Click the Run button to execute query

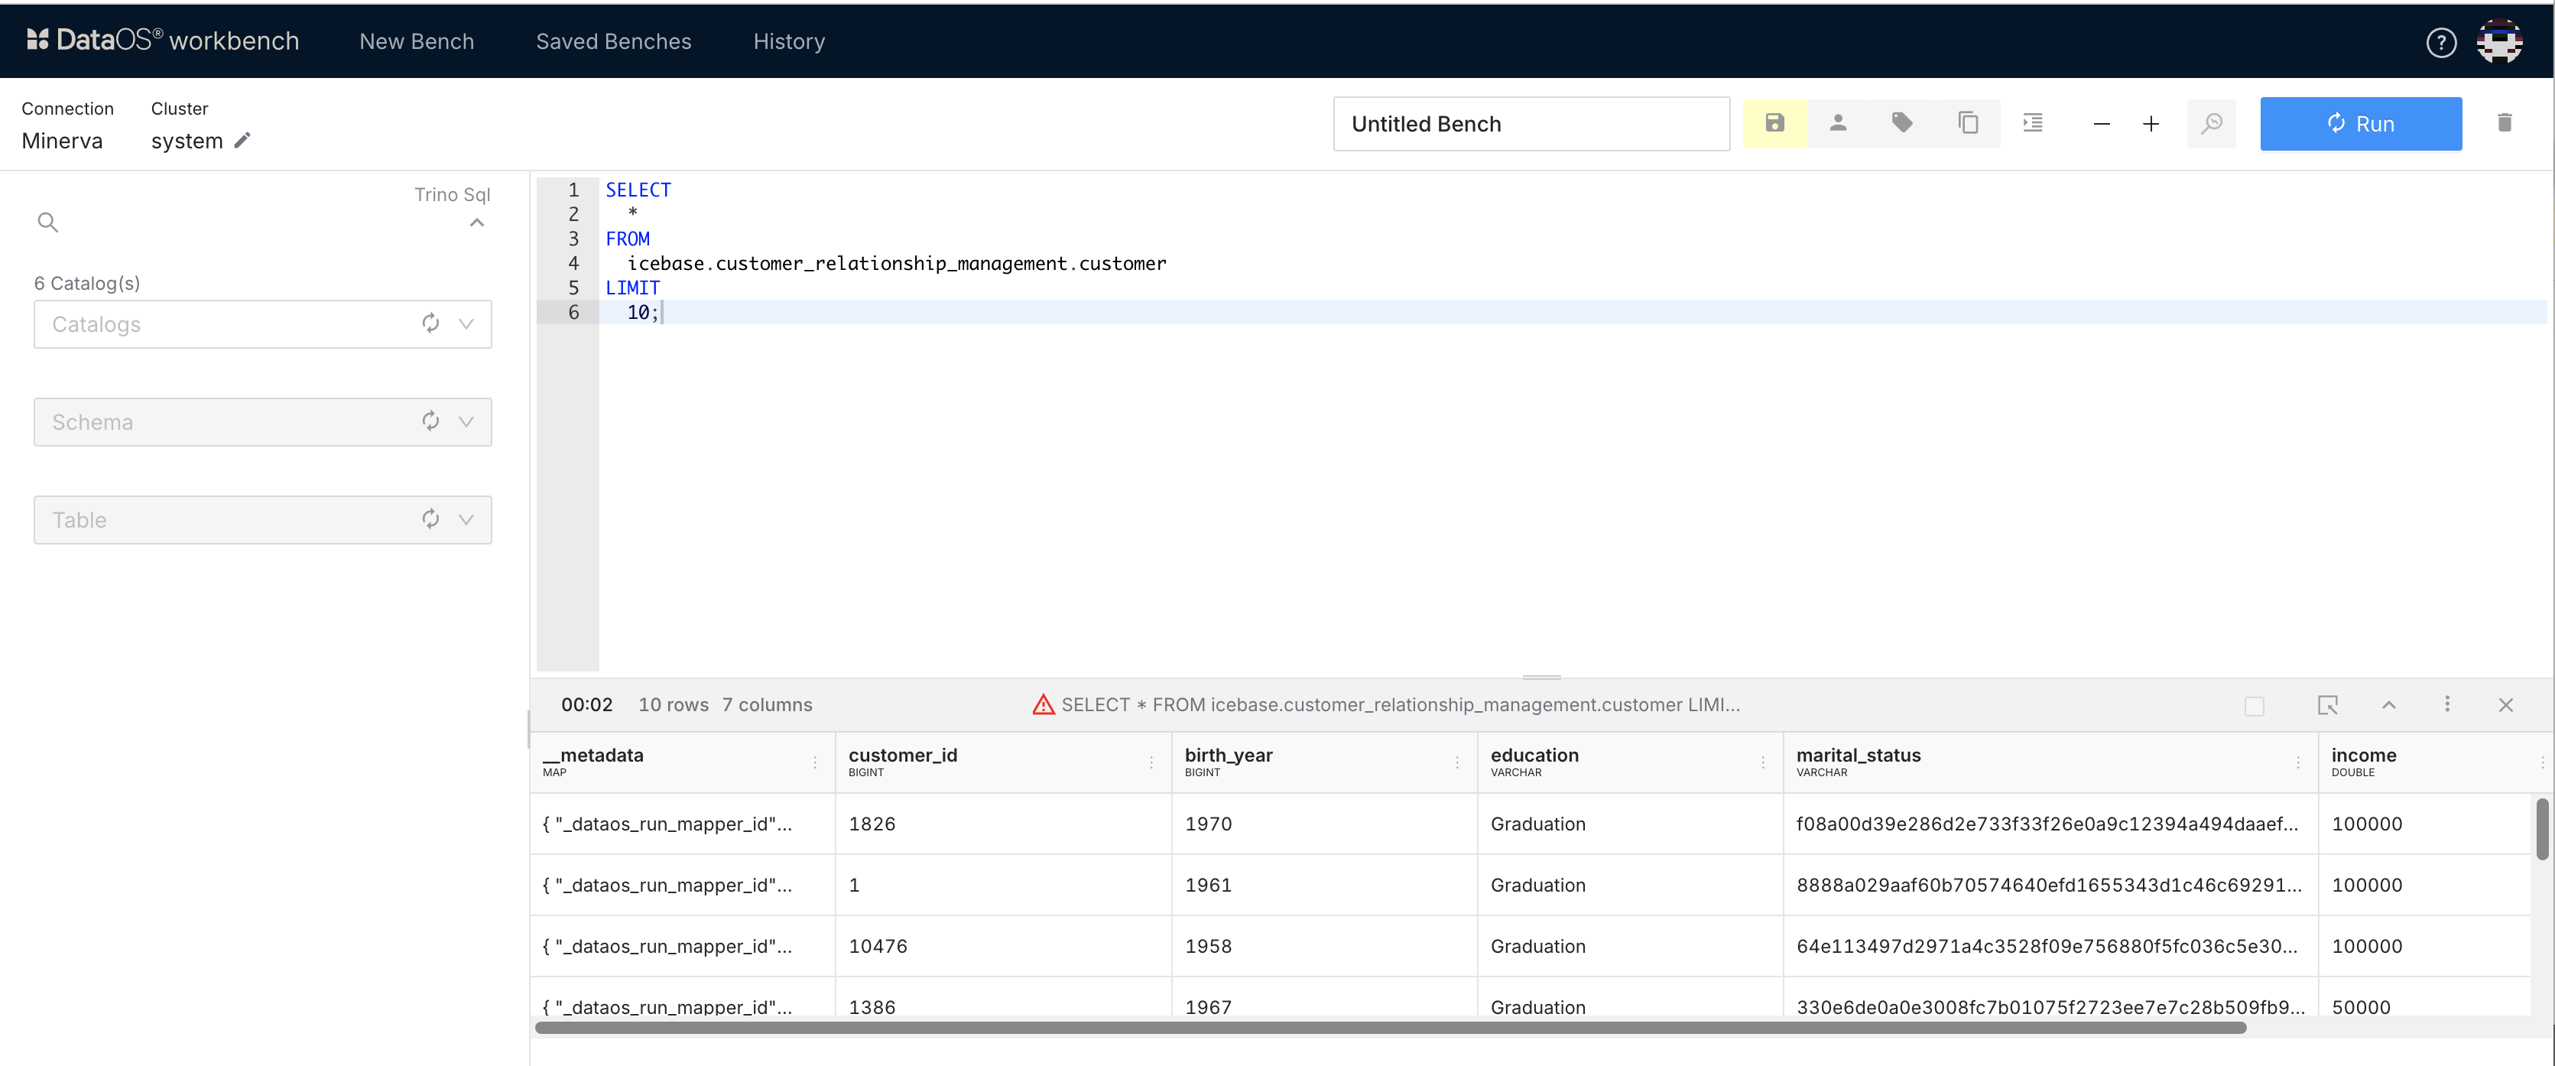[2359, 122]
